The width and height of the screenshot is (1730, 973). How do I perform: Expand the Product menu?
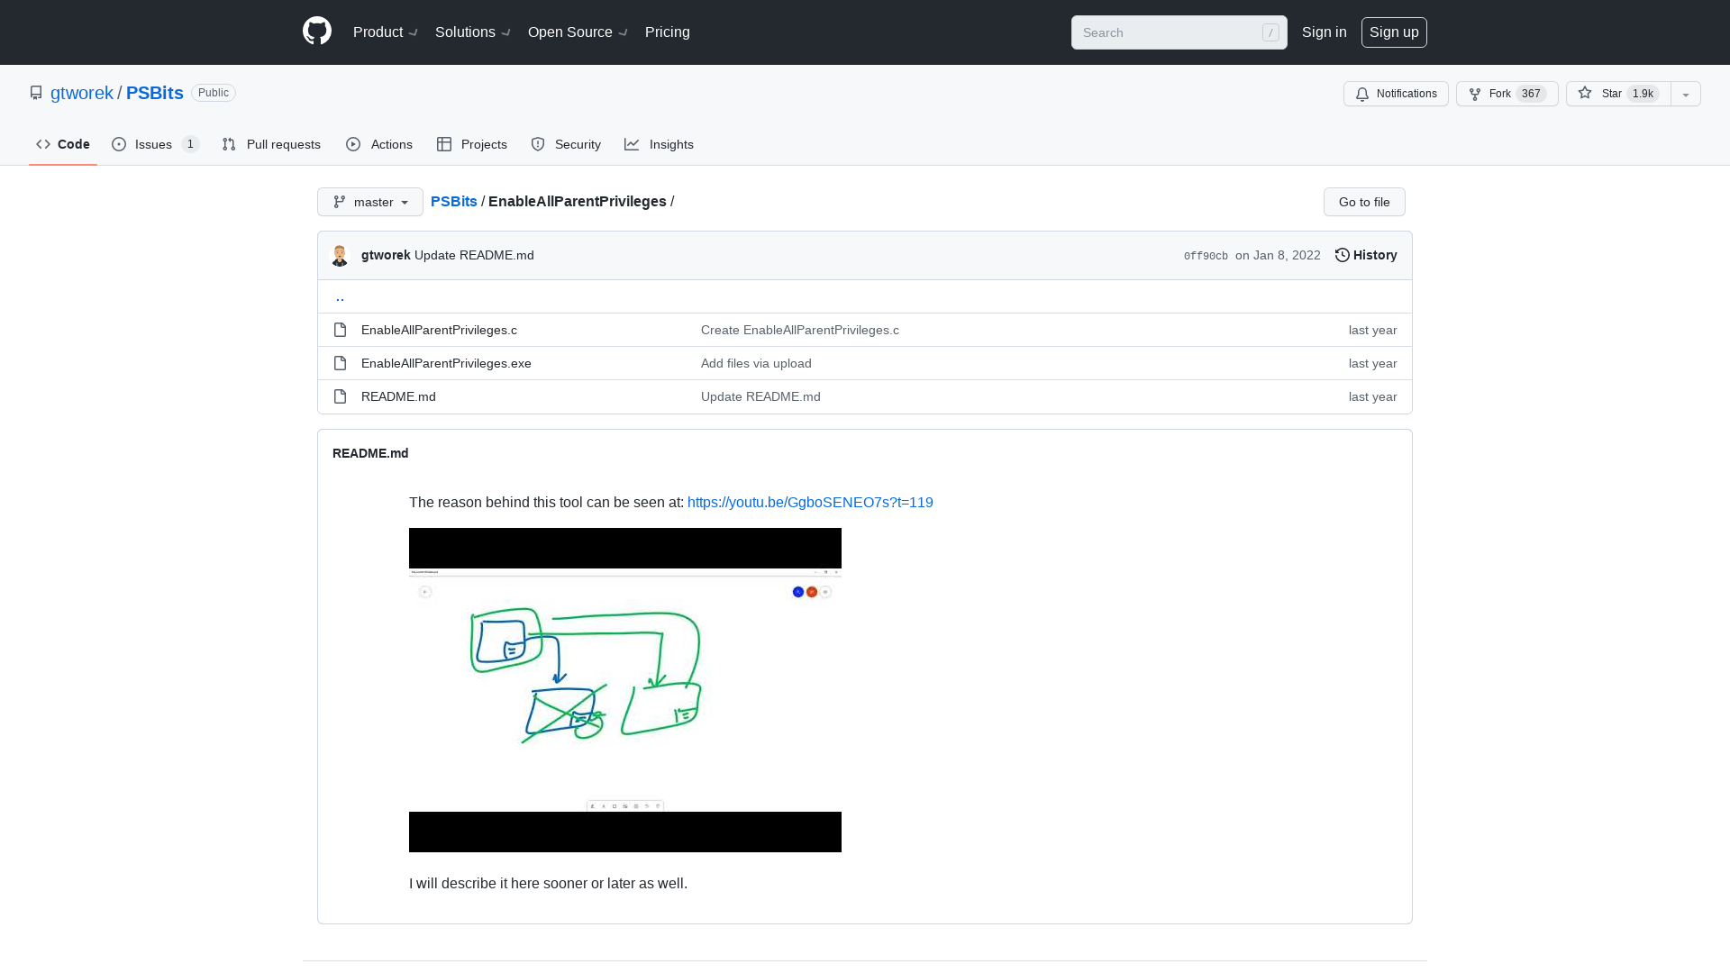point(386,32)
